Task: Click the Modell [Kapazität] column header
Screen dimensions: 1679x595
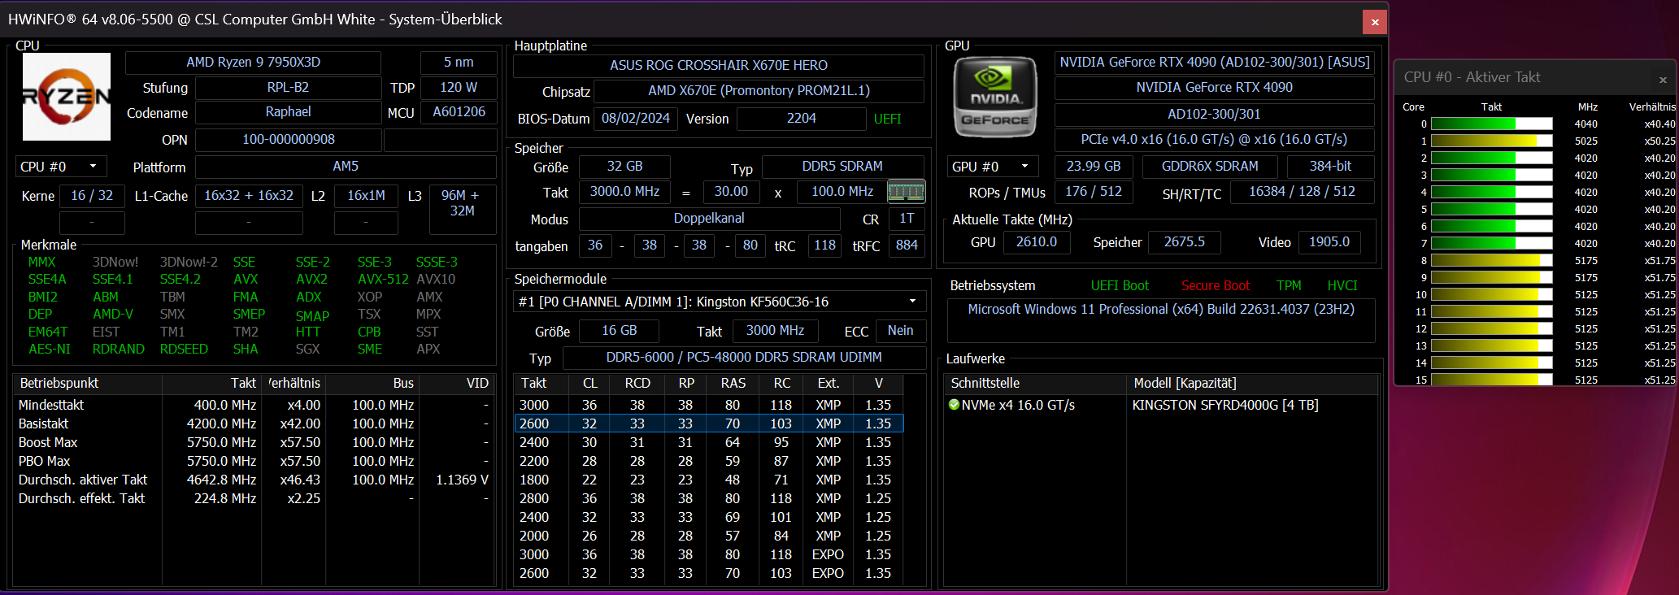Action: coord(1252,383)
